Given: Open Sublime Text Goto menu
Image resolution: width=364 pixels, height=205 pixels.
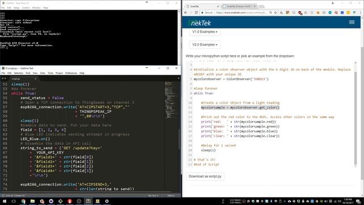Looking at the screenshot, I should [x=43, y=73].
